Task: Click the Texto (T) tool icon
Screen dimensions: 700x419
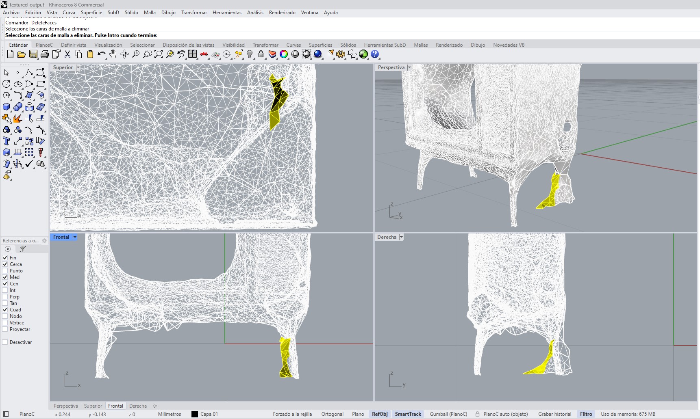Action: [7, 141]
